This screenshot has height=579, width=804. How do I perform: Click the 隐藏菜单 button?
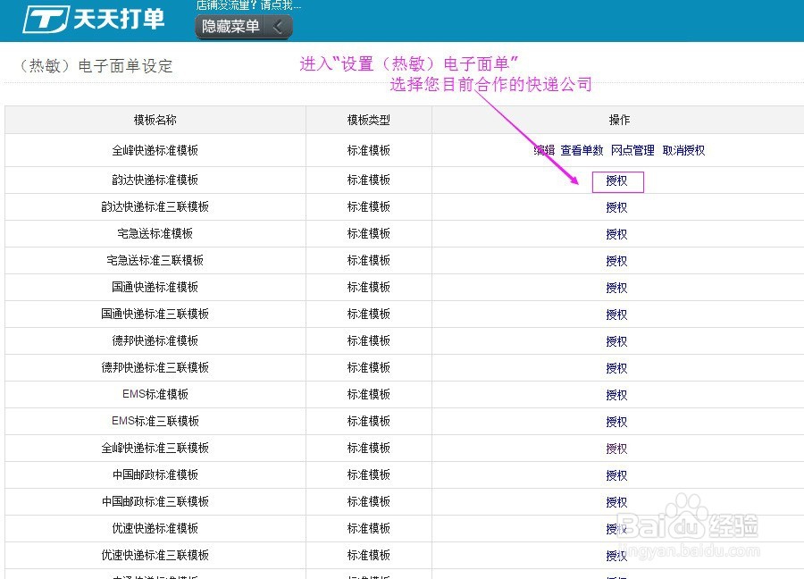click(244, 26)
